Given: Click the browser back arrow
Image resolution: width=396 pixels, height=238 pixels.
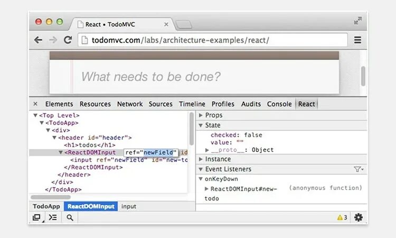Looking at the screenshot, I should [x=38, y=40].
